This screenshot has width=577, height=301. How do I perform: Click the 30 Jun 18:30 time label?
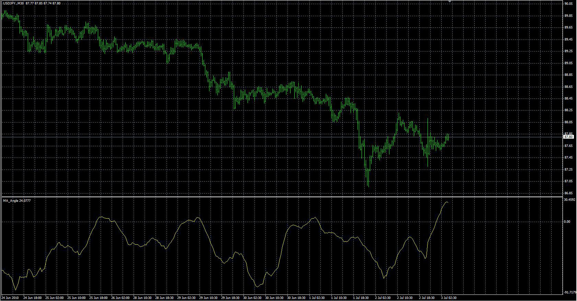pyautogui.click(x=296, y=298)
